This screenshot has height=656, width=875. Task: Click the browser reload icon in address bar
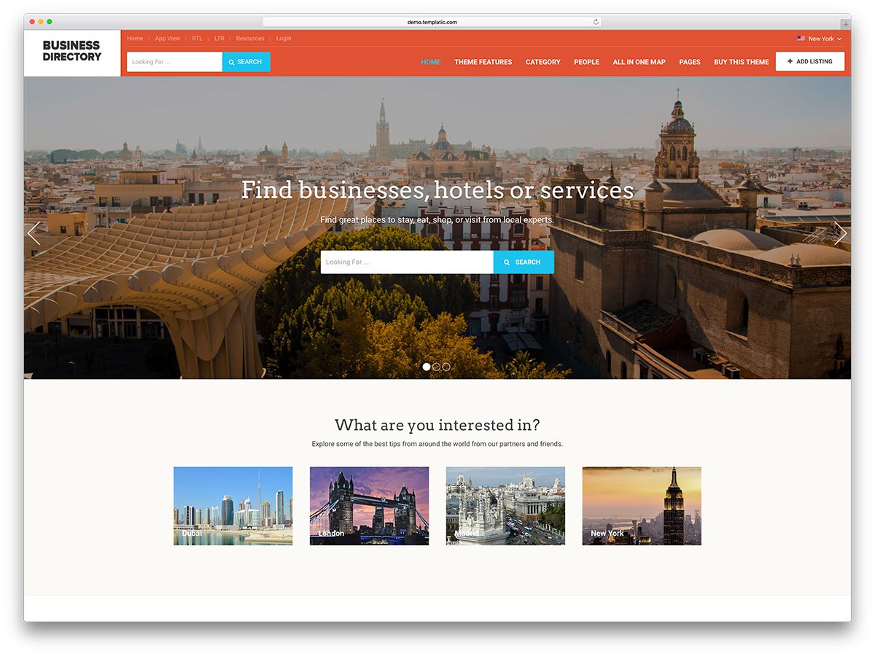coord(596,22)
